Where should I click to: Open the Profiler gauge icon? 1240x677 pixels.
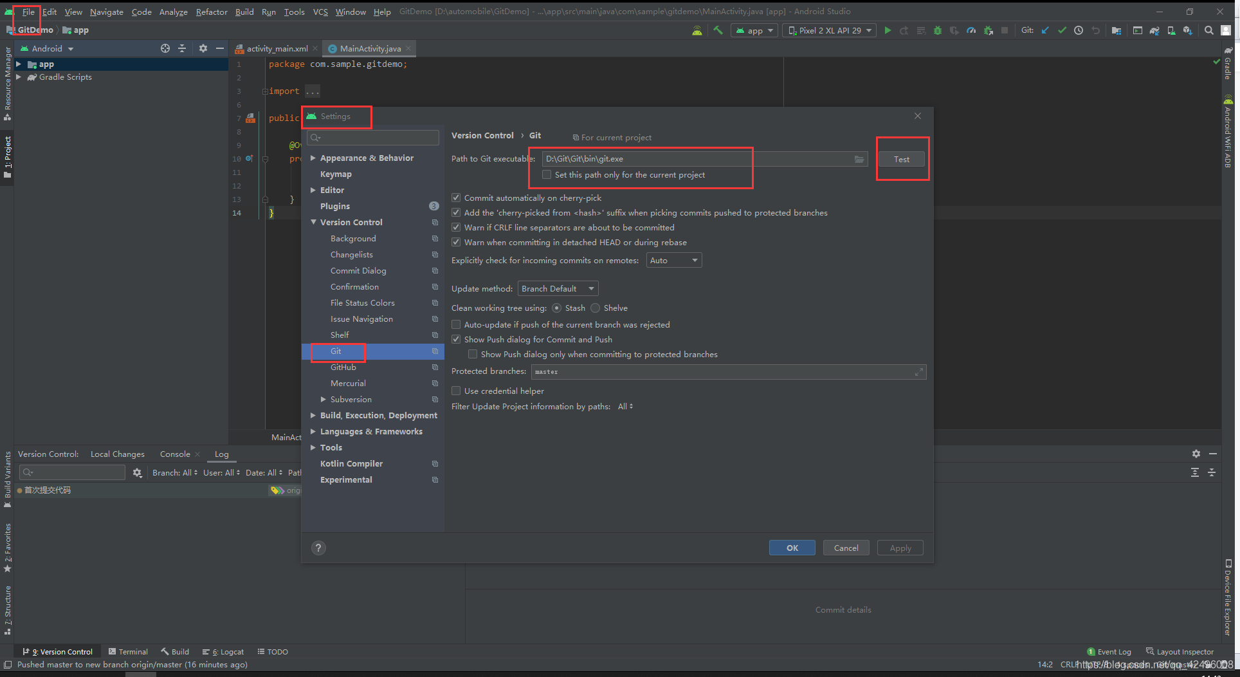971,30
